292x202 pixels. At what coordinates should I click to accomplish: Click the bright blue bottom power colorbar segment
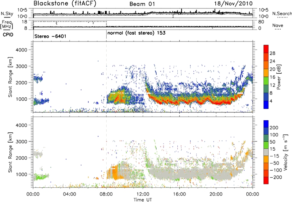point(266,105)
